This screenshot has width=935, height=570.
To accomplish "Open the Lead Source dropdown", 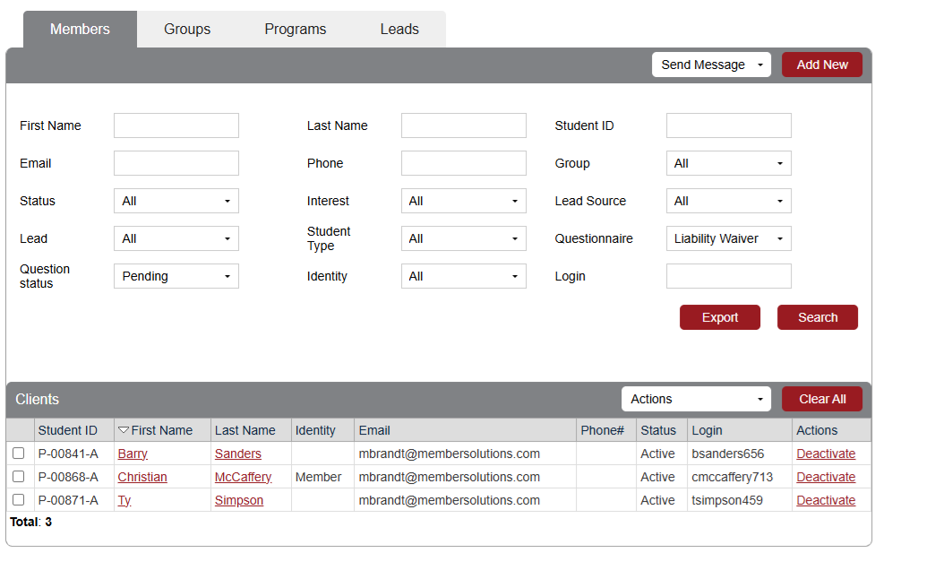I will (728, 201).
